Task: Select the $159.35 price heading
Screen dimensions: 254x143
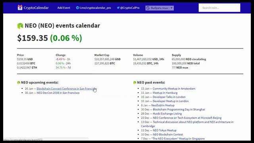Action: tap(33, 38)
